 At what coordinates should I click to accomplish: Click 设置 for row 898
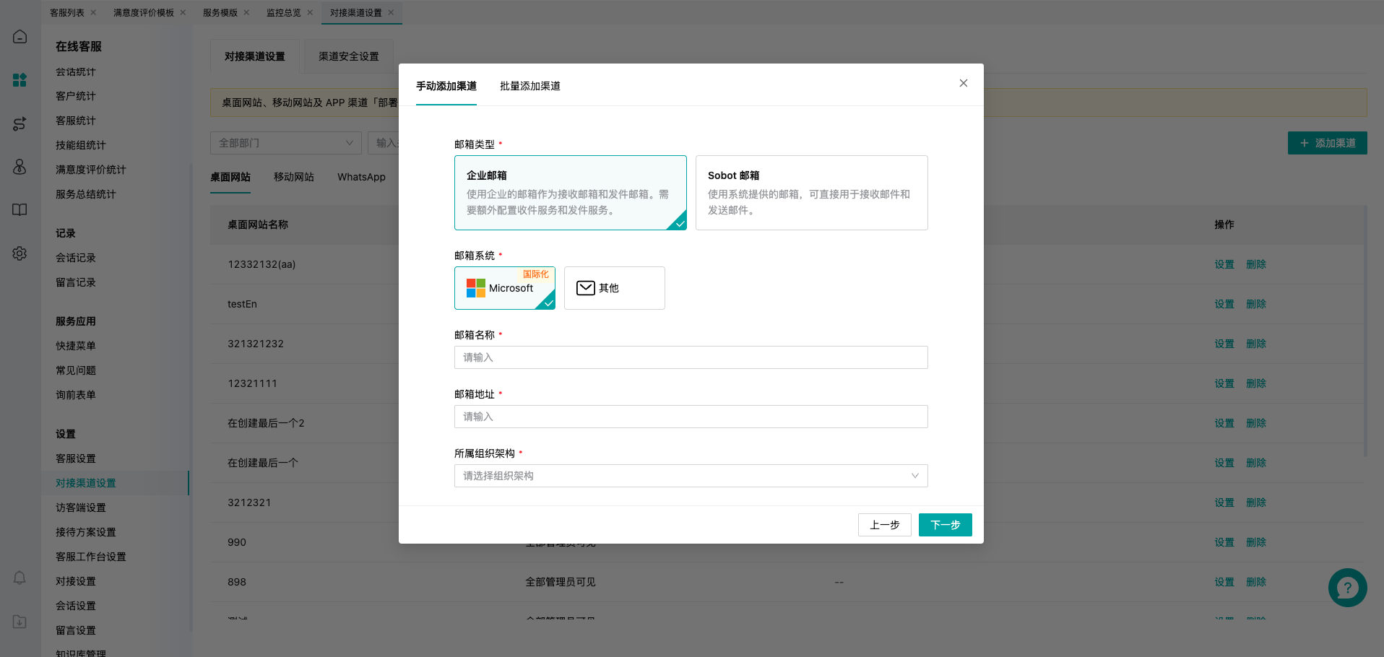(x=1224, y=582)
